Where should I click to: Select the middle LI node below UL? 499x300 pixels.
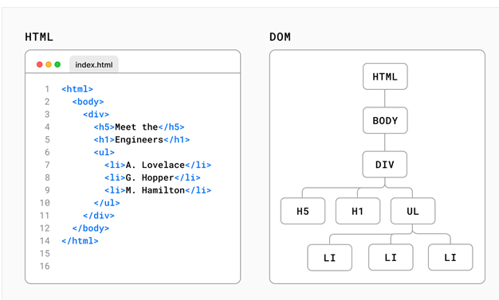[391, 257]
